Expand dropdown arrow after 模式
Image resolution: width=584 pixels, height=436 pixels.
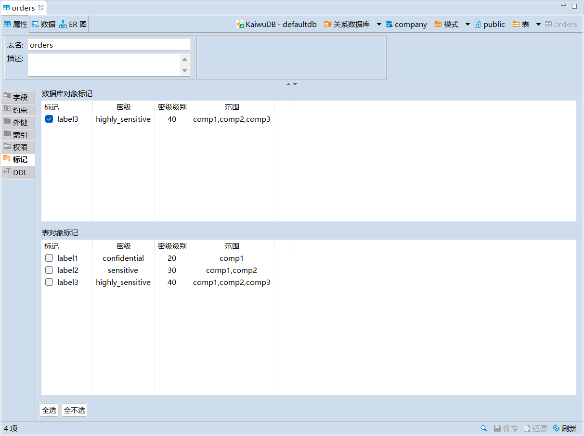[x=467, y=24]
